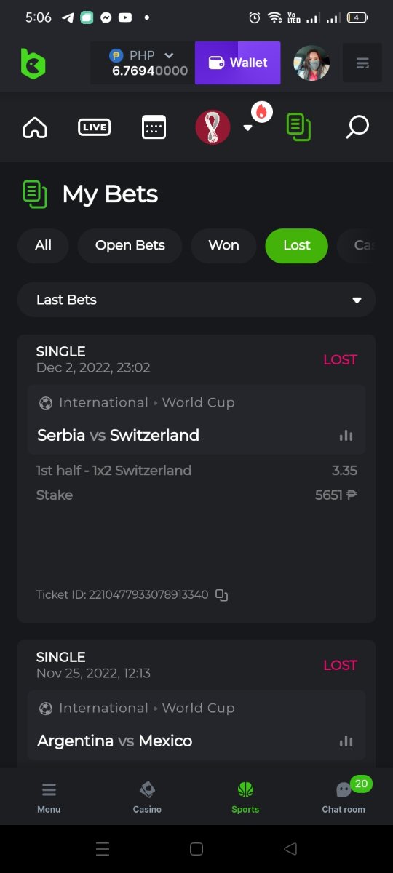Switch to Open Bets filter
393x873 pixels.
130,245
